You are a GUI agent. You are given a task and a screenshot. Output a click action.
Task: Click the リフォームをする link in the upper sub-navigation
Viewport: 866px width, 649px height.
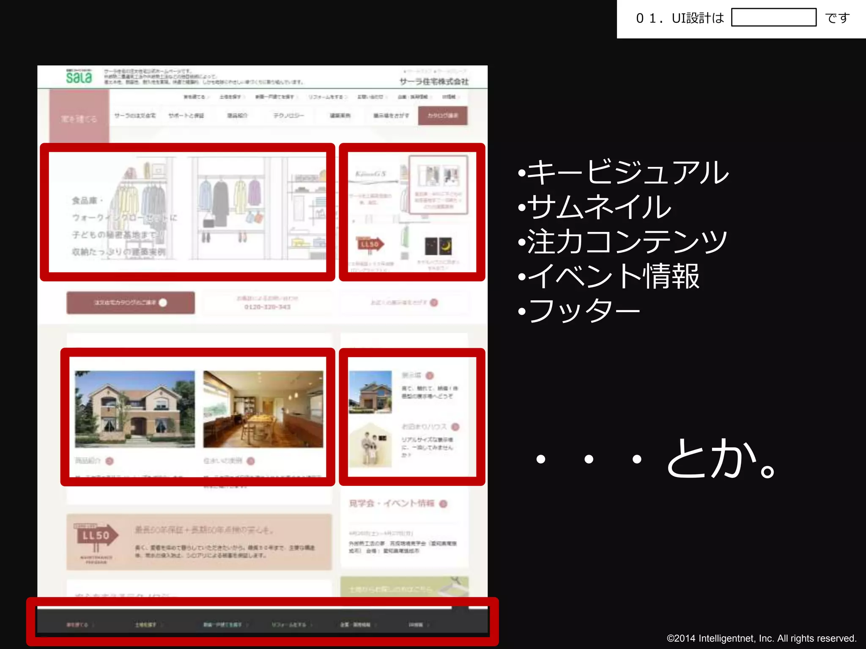click(327, 97)
